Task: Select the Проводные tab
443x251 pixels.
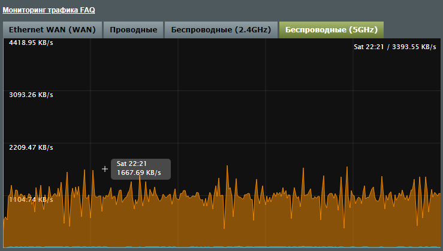Action: pos(133,29)
